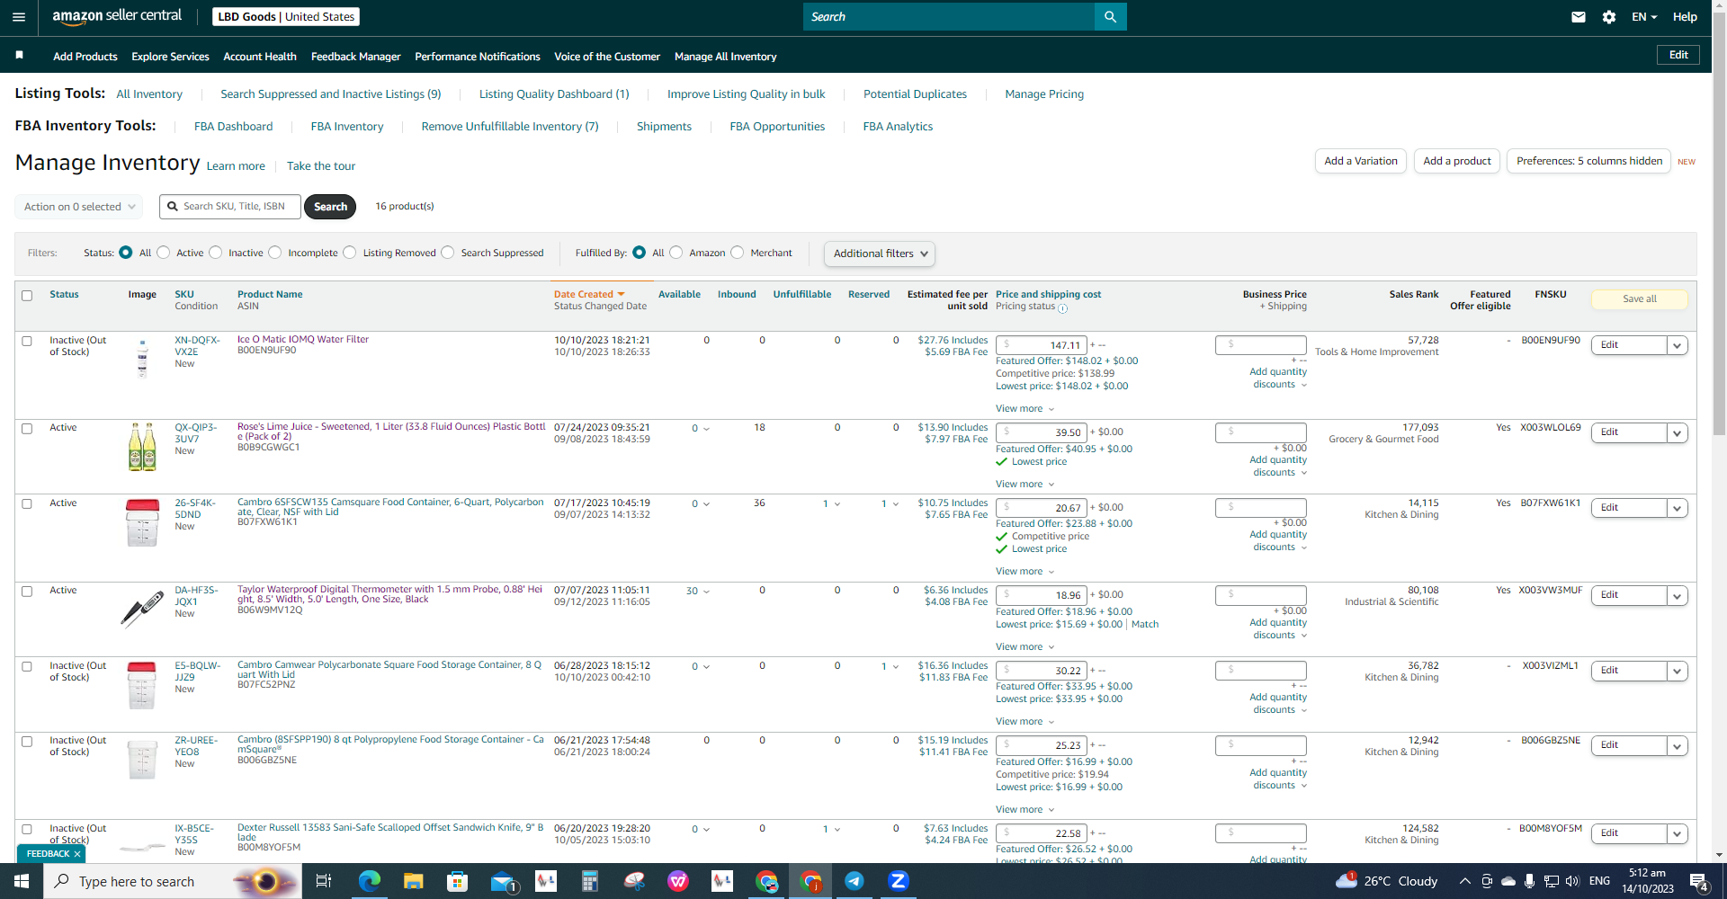The width and height of the screenshot is (1727, 899).
Task: Open Action on 0 selected dropdown
Action: click(x=79, y=207)
